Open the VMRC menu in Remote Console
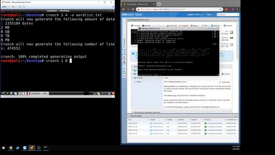This screenshot has height=155, width=275. (x=5, y=7)
